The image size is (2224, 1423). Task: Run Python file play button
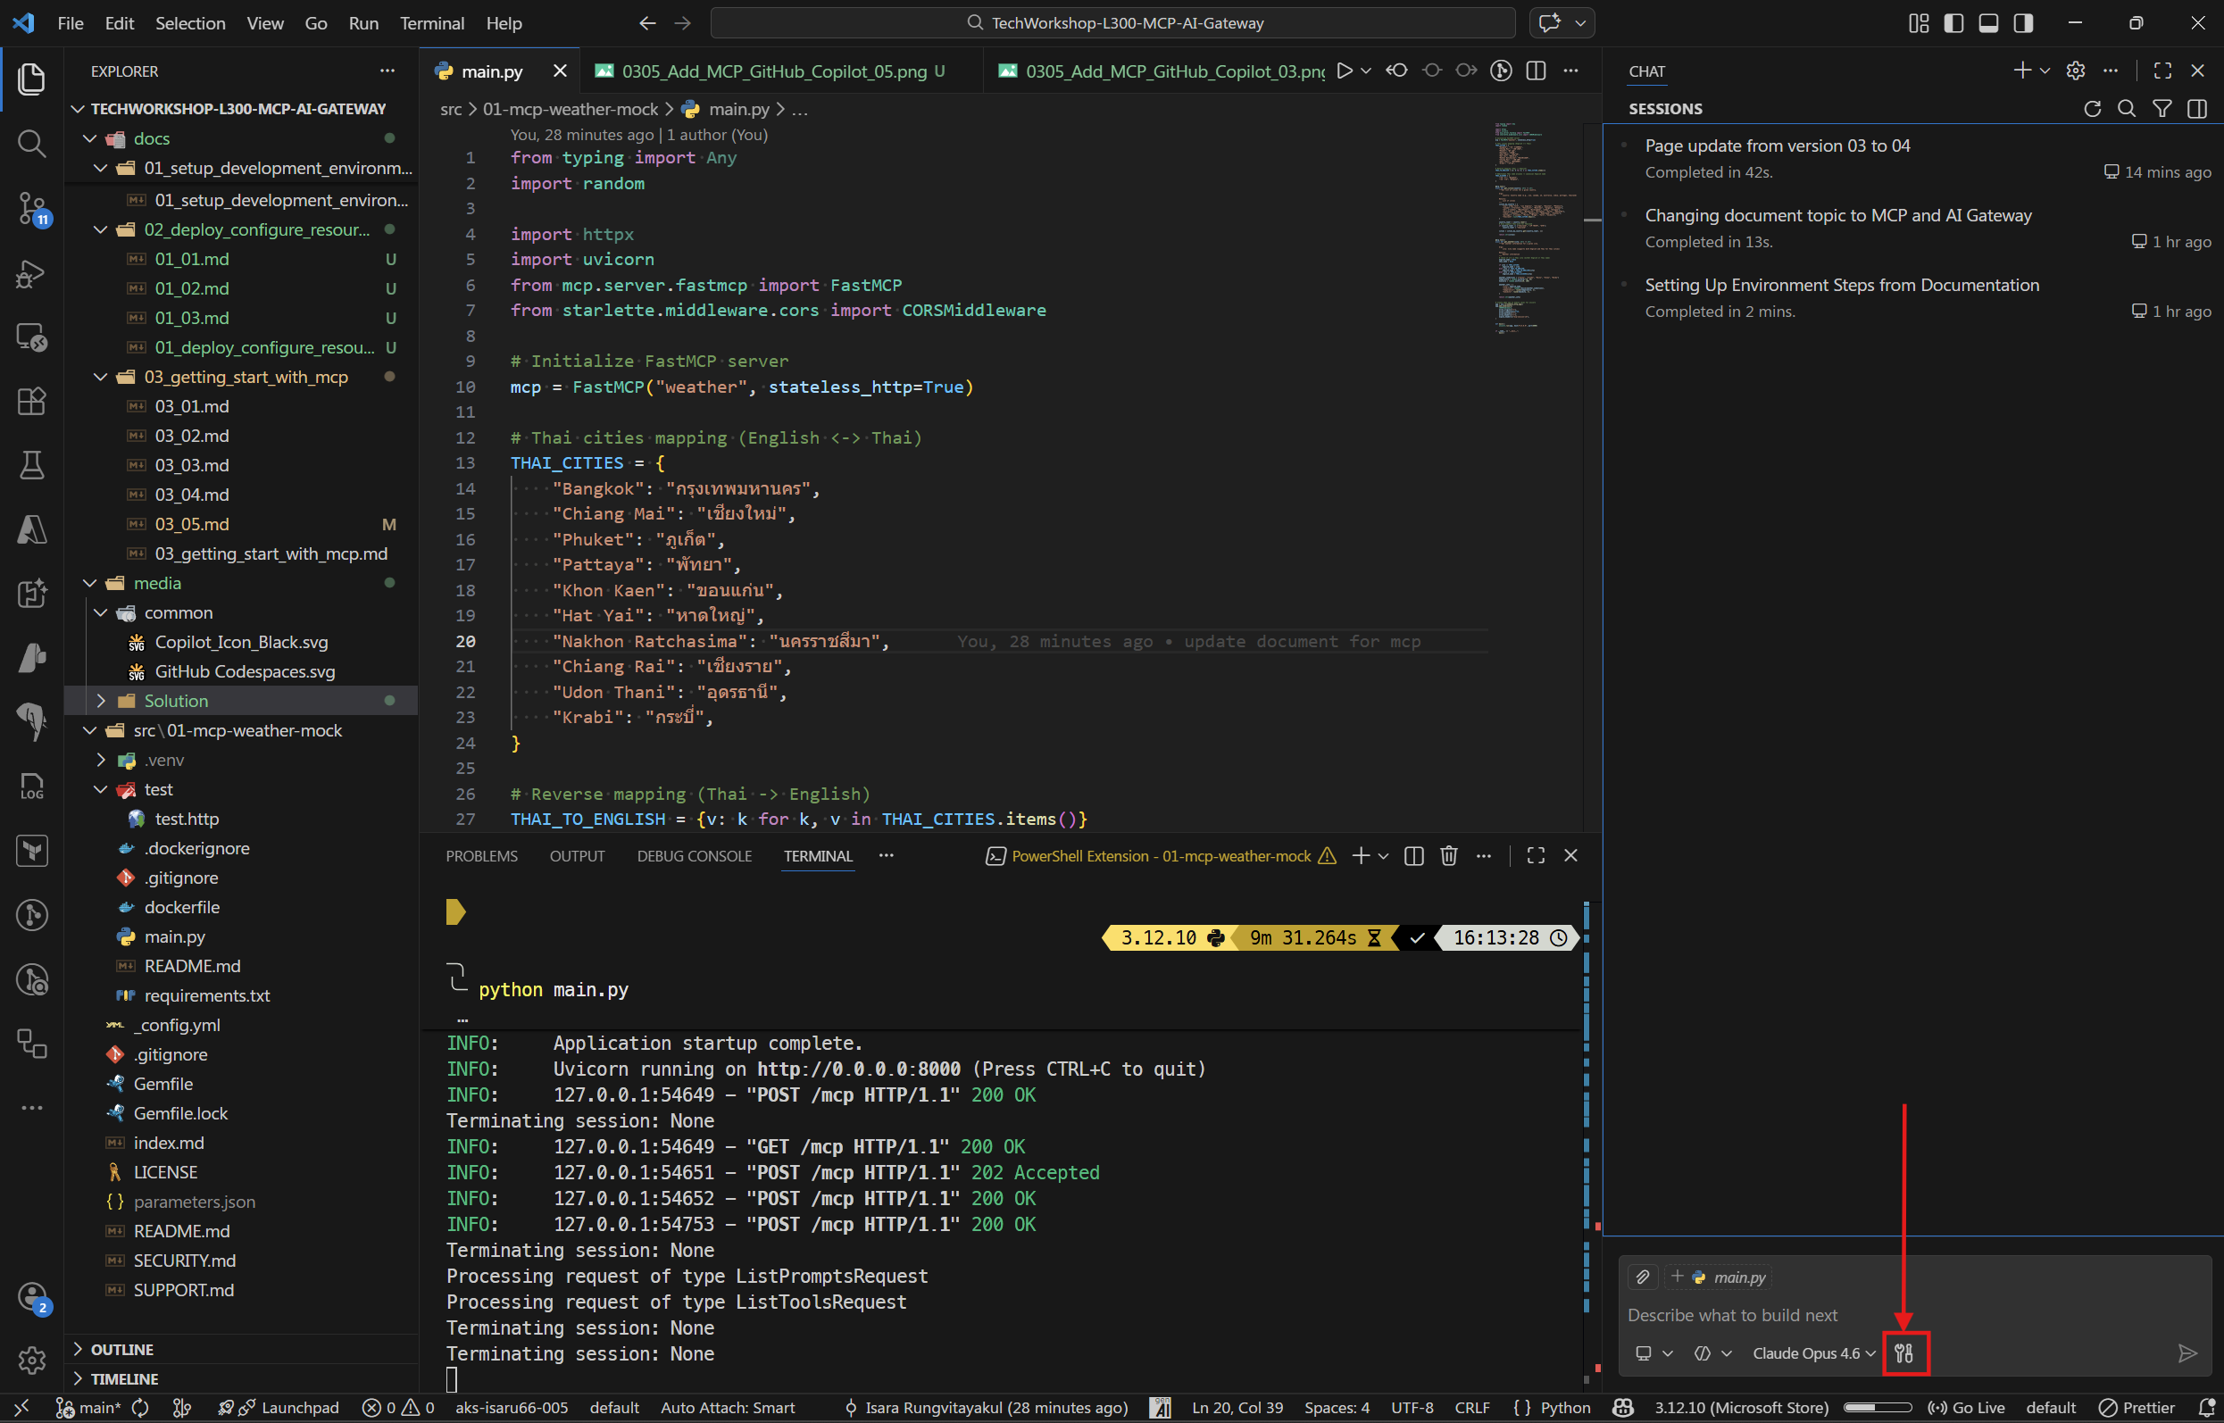(1345, 71)
